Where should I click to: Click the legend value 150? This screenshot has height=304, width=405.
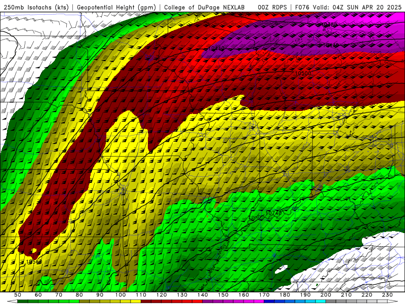223,295
